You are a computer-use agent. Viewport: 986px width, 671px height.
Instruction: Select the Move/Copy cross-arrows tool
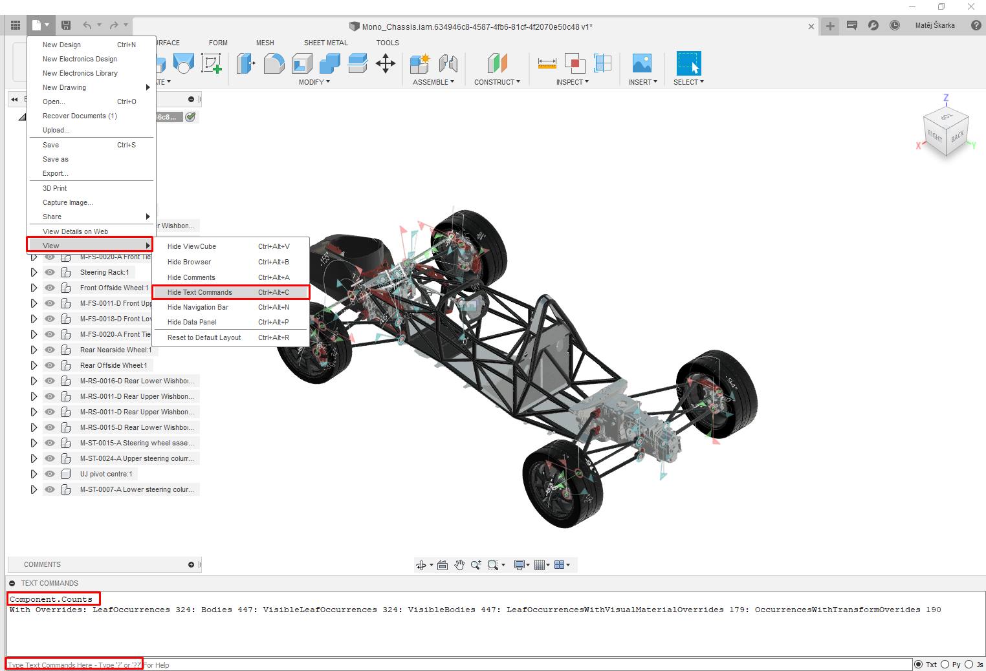(x=386, y=63)
